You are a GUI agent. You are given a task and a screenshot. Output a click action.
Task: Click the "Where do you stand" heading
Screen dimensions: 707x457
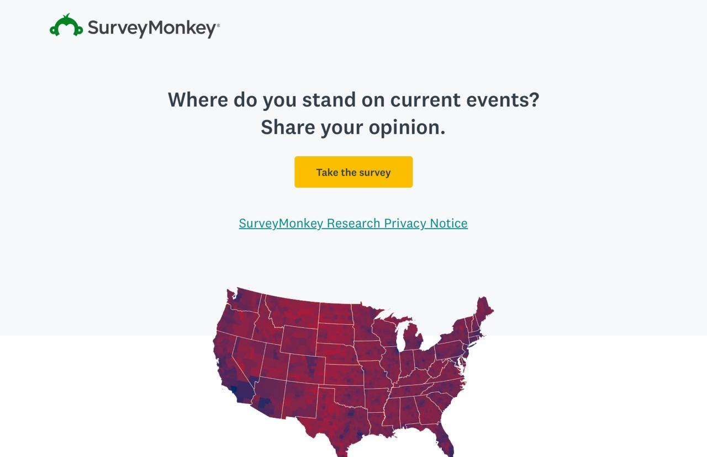pos(353,100)
